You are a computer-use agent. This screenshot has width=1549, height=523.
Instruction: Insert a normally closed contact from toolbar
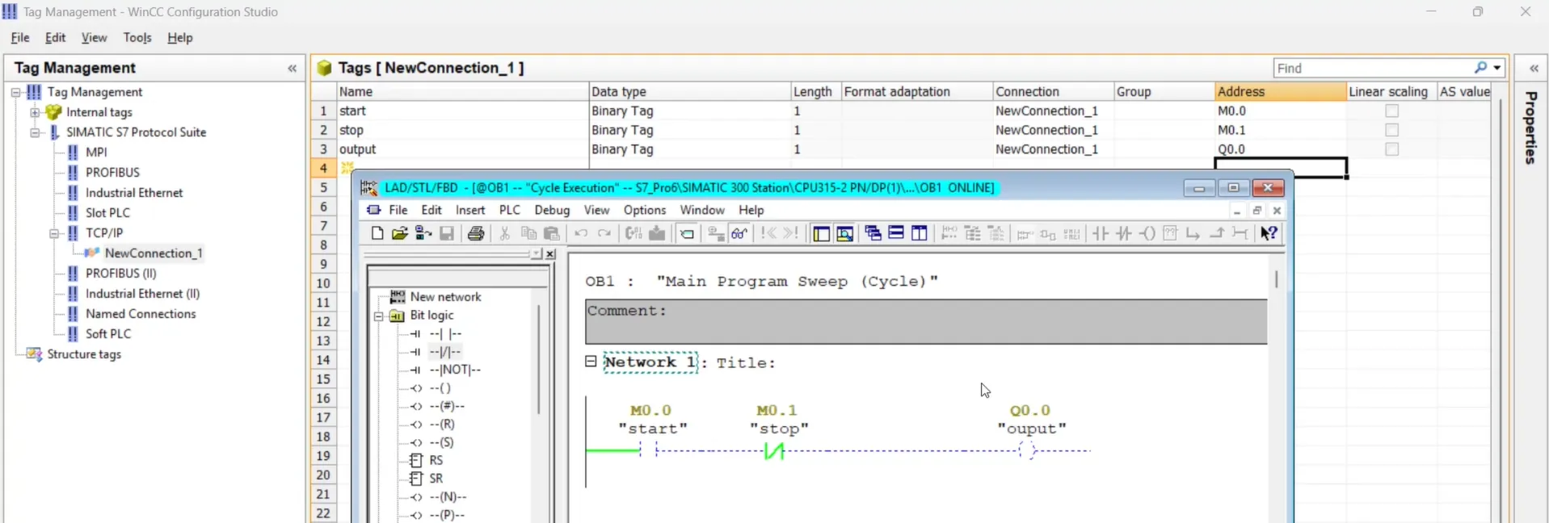point(1124,233)
